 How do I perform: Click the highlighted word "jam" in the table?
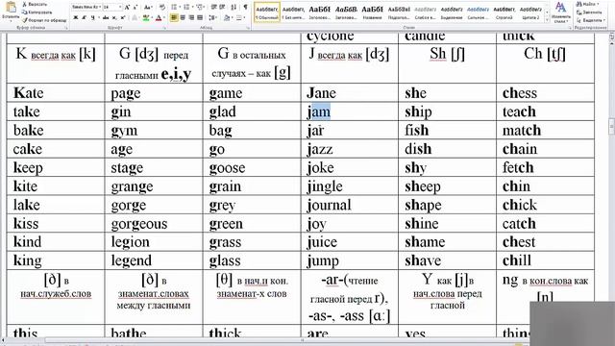tap(318, 111)
